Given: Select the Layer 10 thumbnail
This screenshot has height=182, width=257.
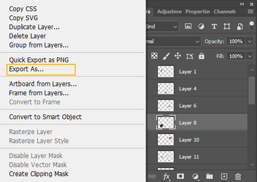Looking at the screenshot, I should 166,140.
